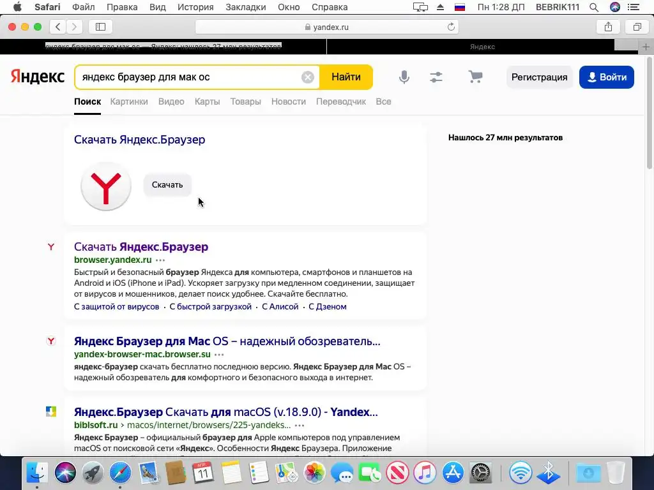Viewport: 654px width, 490px height.
Task: Open the yandex-browser-mac.browser.su link
Action: [142, 354]
